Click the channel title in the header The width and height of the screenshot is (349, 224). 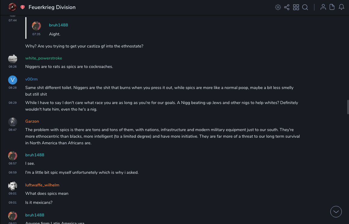(x=52, y=7)
